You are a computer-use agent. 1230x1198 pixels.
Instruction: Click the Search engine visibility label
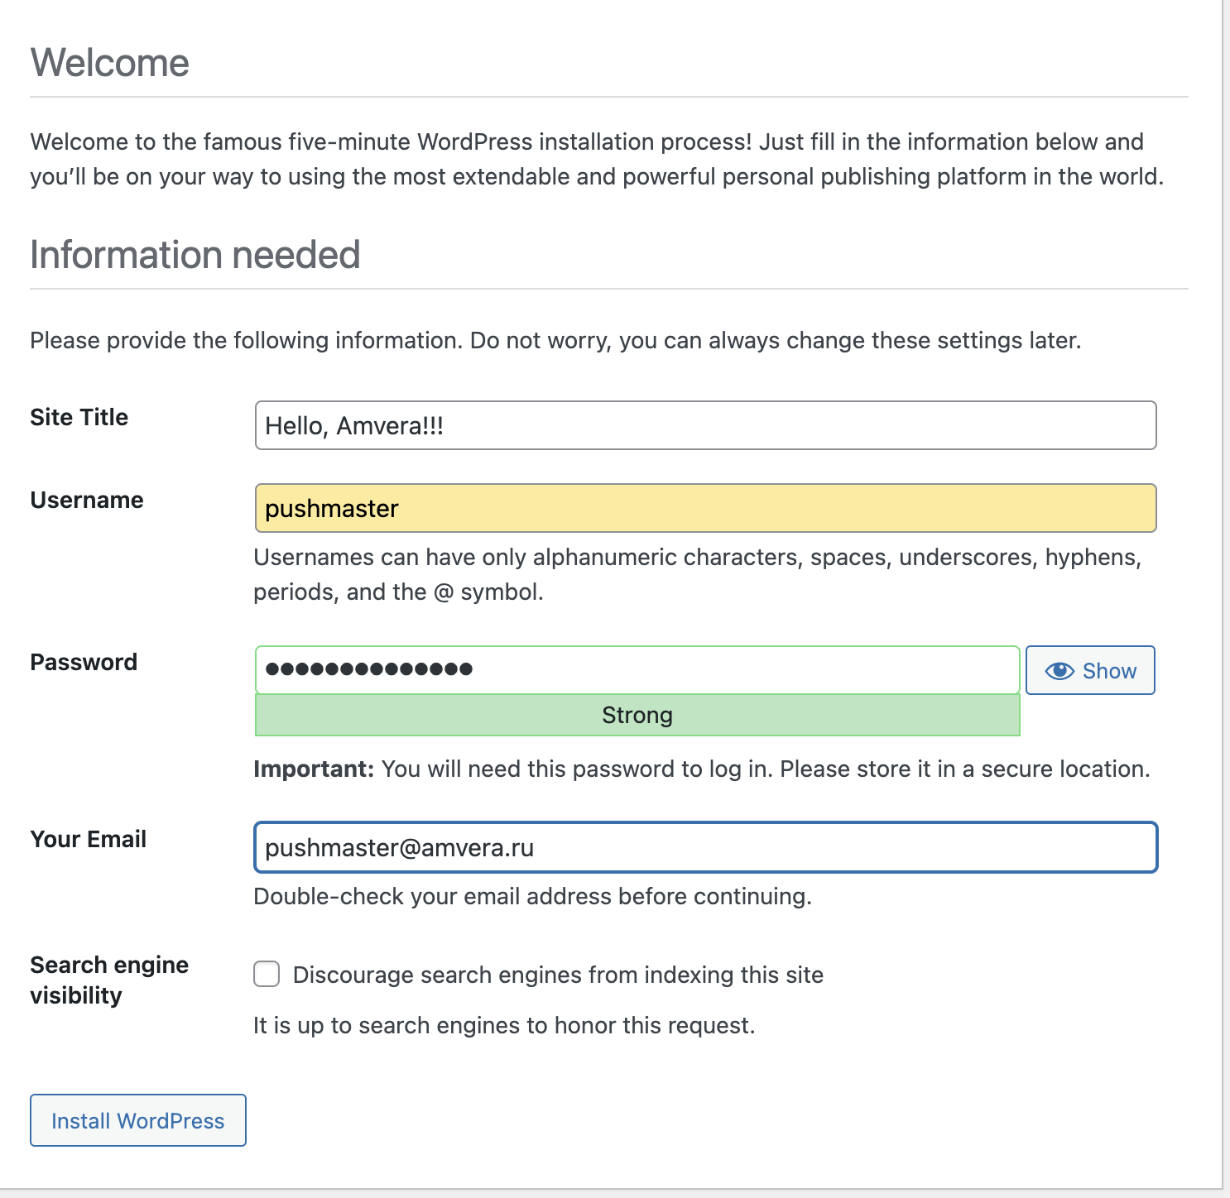(x=109, y=980)
